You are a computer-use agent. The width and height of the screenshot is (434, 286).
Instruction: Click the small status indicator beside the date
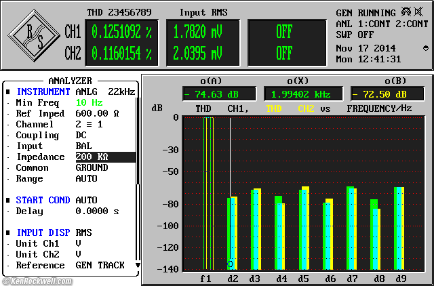point(425,47)
